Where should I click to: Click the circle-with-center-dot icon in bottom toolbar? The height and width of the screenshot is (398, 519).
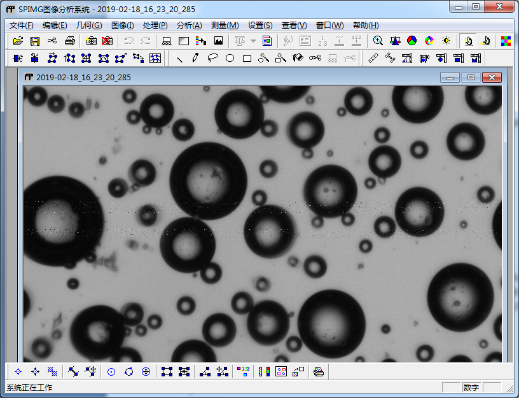[x=111, y=372]
